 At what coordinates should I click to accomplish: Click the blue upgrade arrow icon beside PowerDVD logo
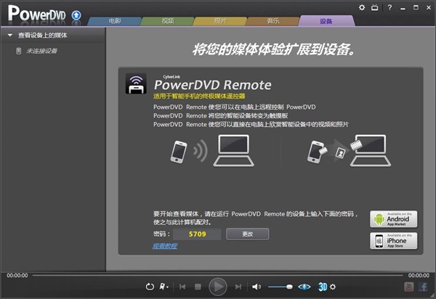tap(76, 15)
